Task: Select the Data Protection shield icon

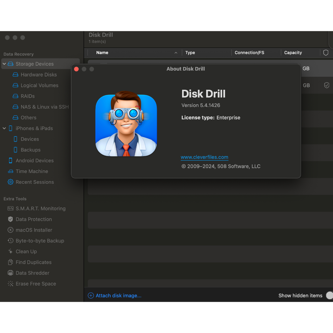Action: tap(10, 219)
